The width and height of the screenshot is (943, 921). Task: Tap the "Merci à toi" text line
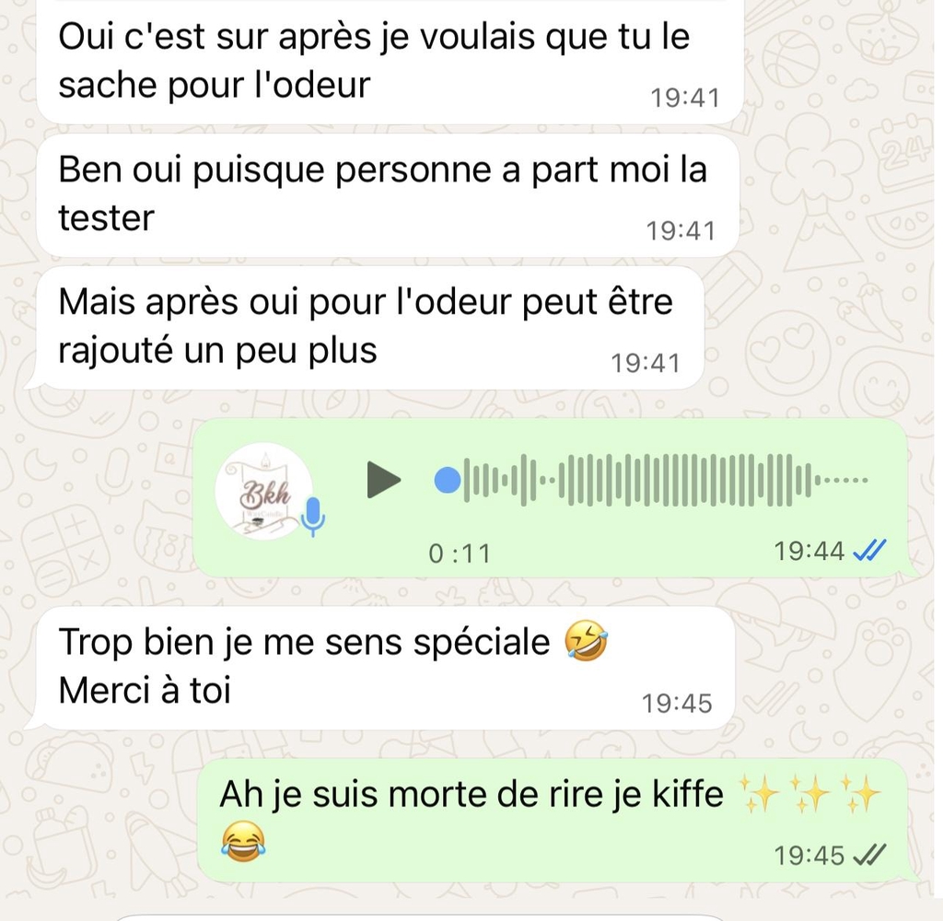(x=145, y=690)
